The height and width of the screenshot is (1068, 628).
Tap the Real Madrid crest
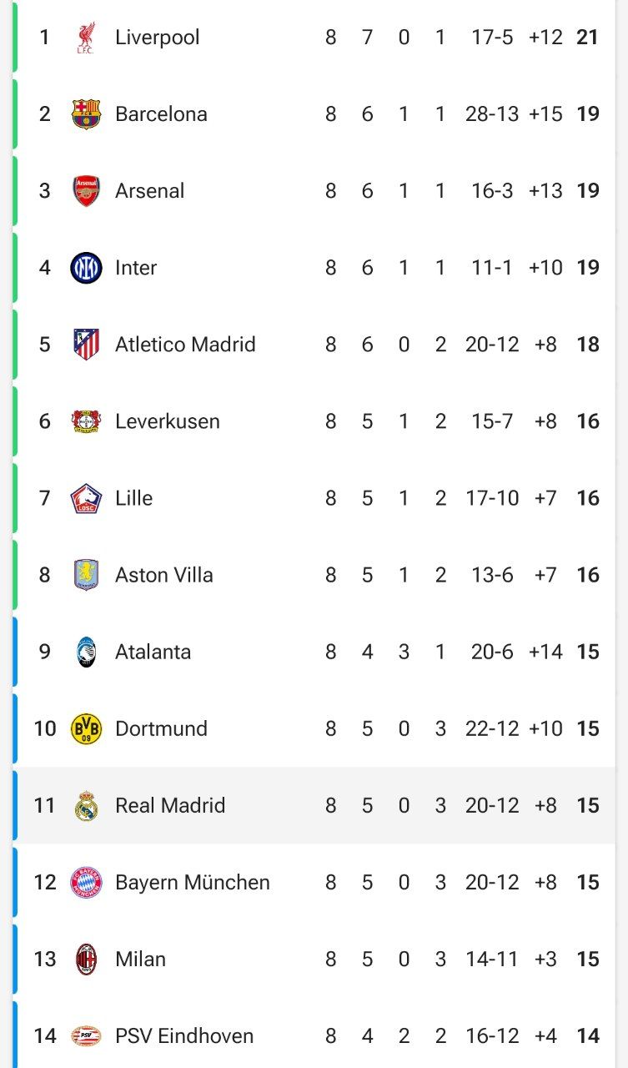[x=86, y=805]
